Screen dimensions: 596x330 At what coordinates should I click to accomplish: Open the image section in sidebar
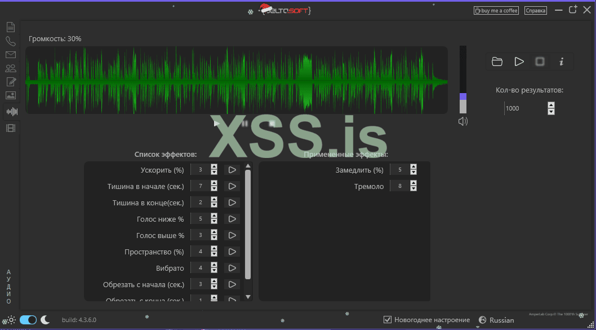click(x=11, y=95)
